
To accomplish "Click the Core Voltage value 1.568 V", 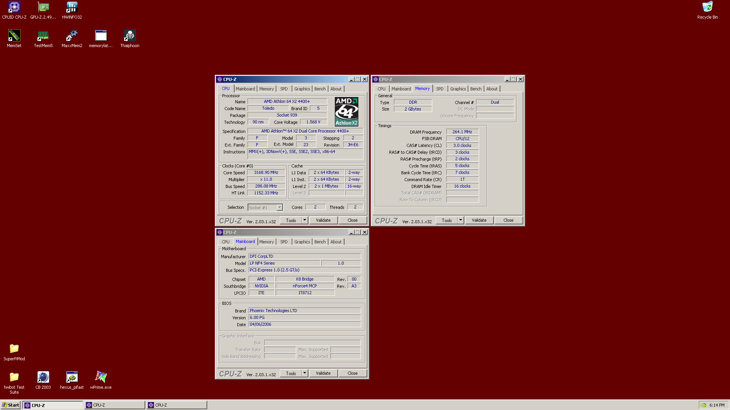I will tap(313, 122).
